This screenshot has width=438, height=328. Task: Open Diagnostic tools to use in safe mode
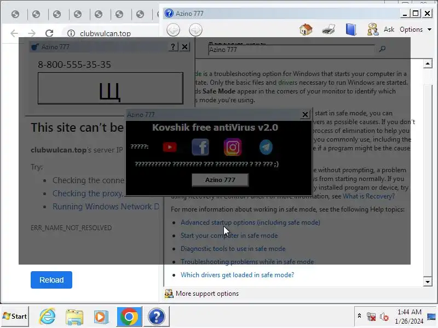pos(233,249)
